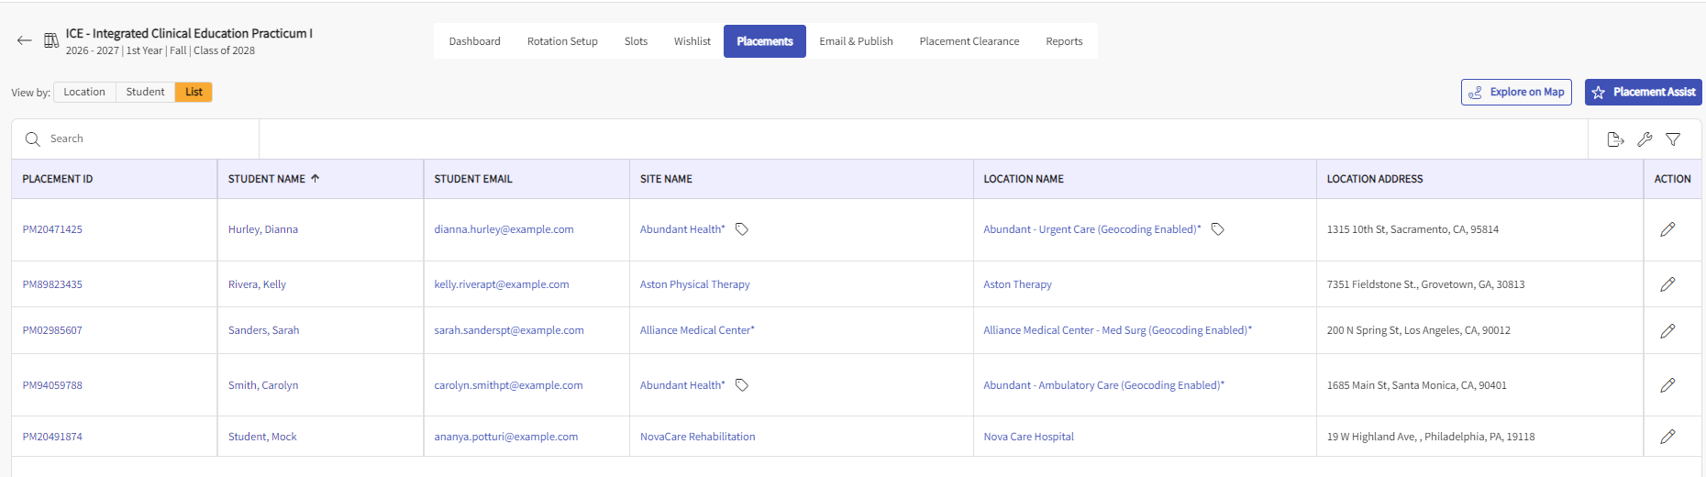Switch view to Location
This screenshot has height=477, width=1706.
pyautogui.click(x=84, y=92)
